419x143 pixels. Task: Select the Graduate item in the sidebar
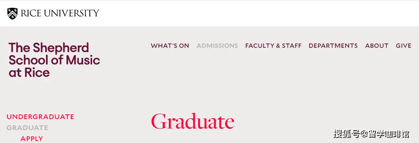pyautogui.click(x=27, y=128)
